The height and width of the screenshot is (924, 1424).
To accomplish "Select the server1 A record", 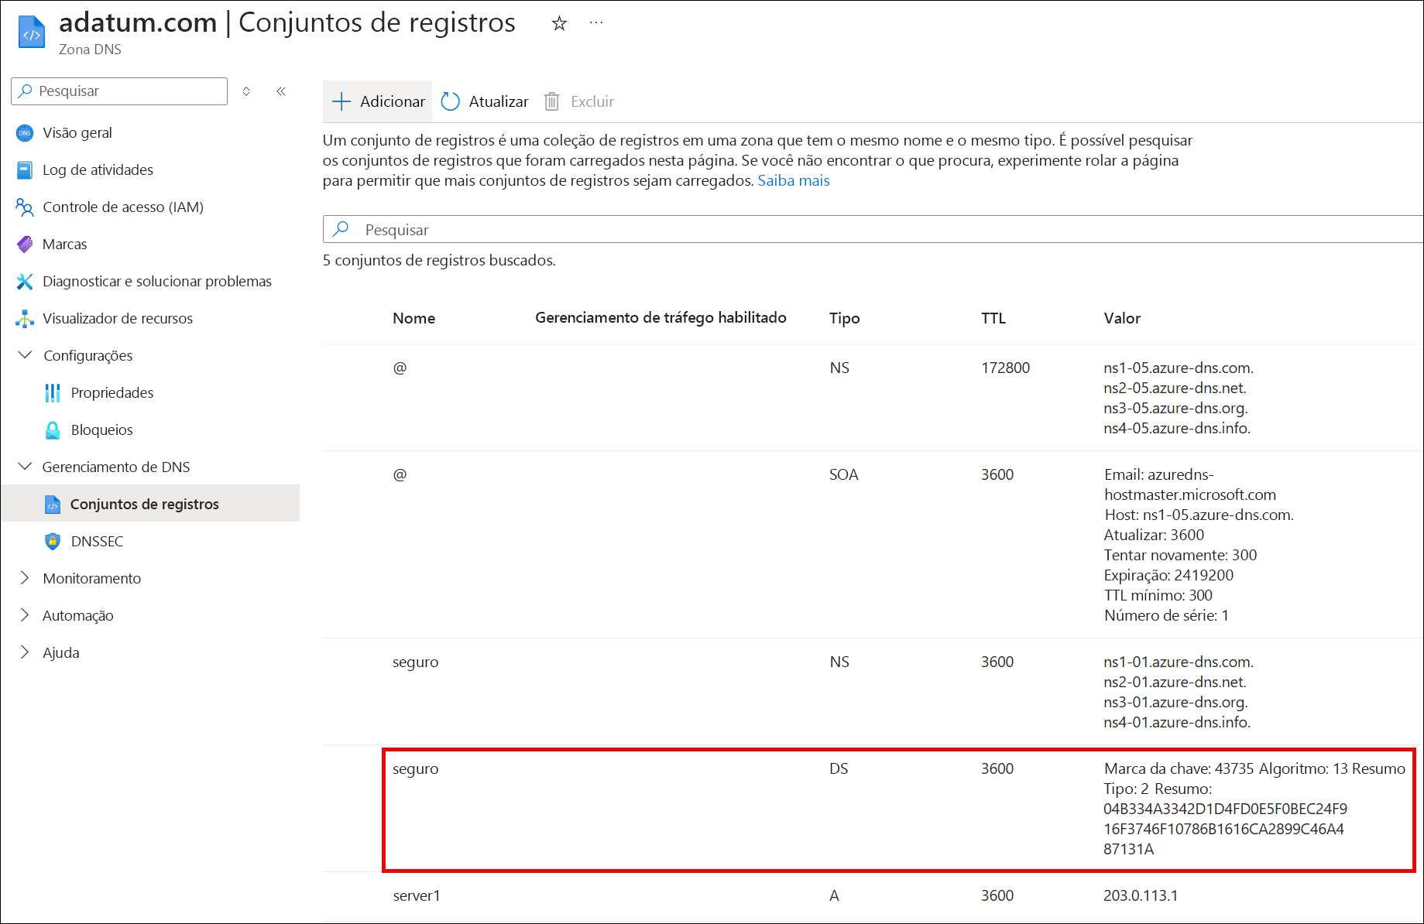I will coord(873,896).
